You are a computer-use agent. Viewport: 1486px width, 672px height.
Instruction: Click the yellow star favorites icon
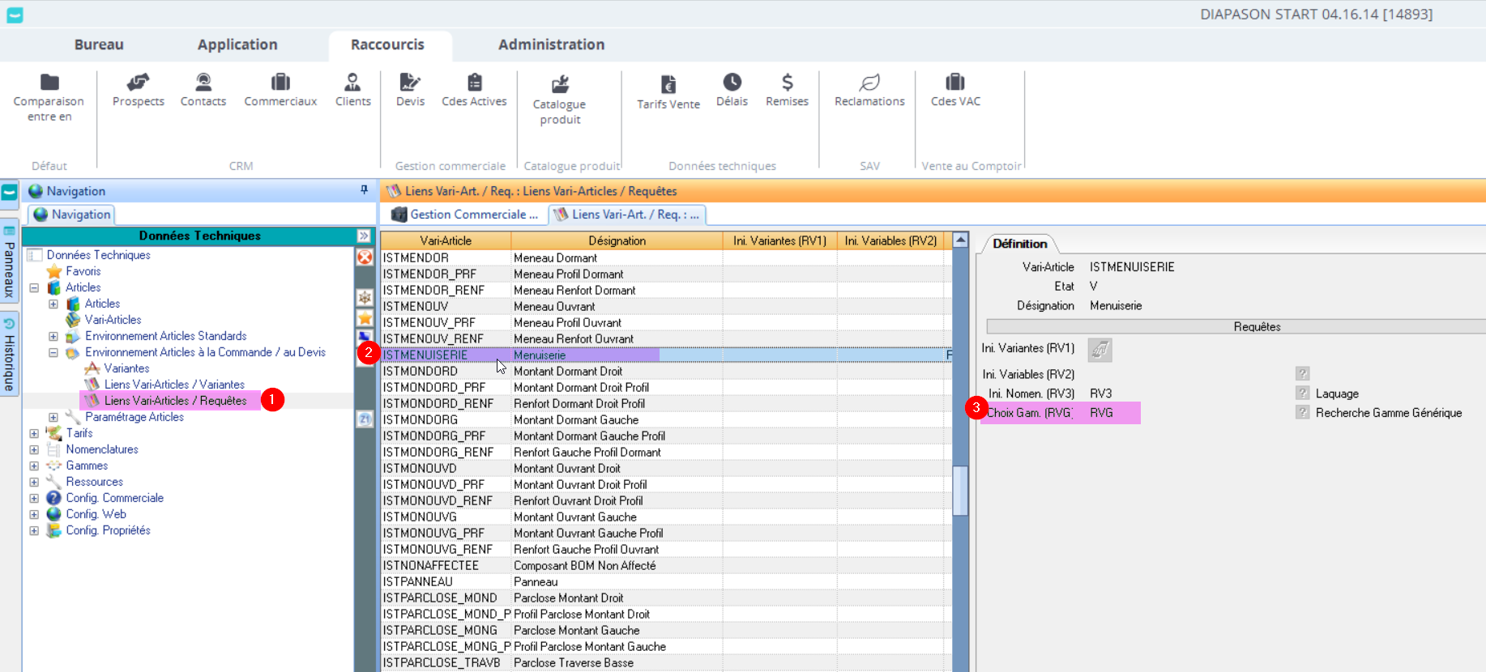click(365, 318)
